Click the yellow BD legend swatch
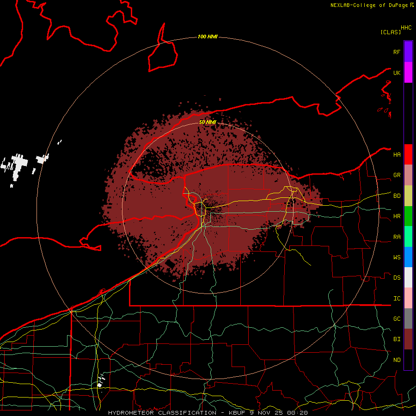The image size is (416, 416). [408, 196]
